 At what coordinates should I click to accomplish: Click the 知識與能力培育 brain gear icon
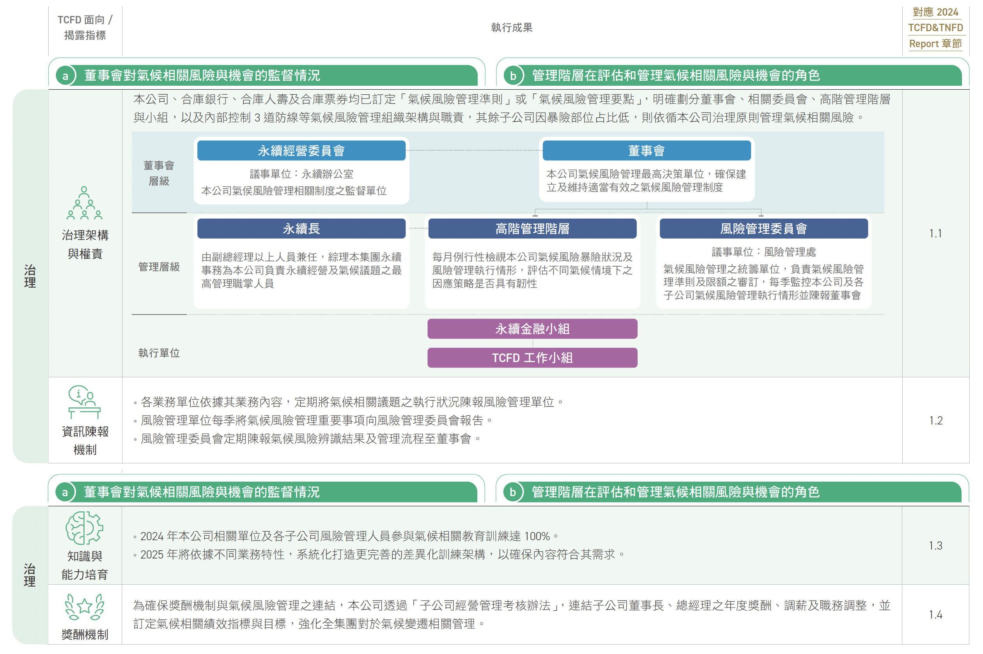[84, 528]
